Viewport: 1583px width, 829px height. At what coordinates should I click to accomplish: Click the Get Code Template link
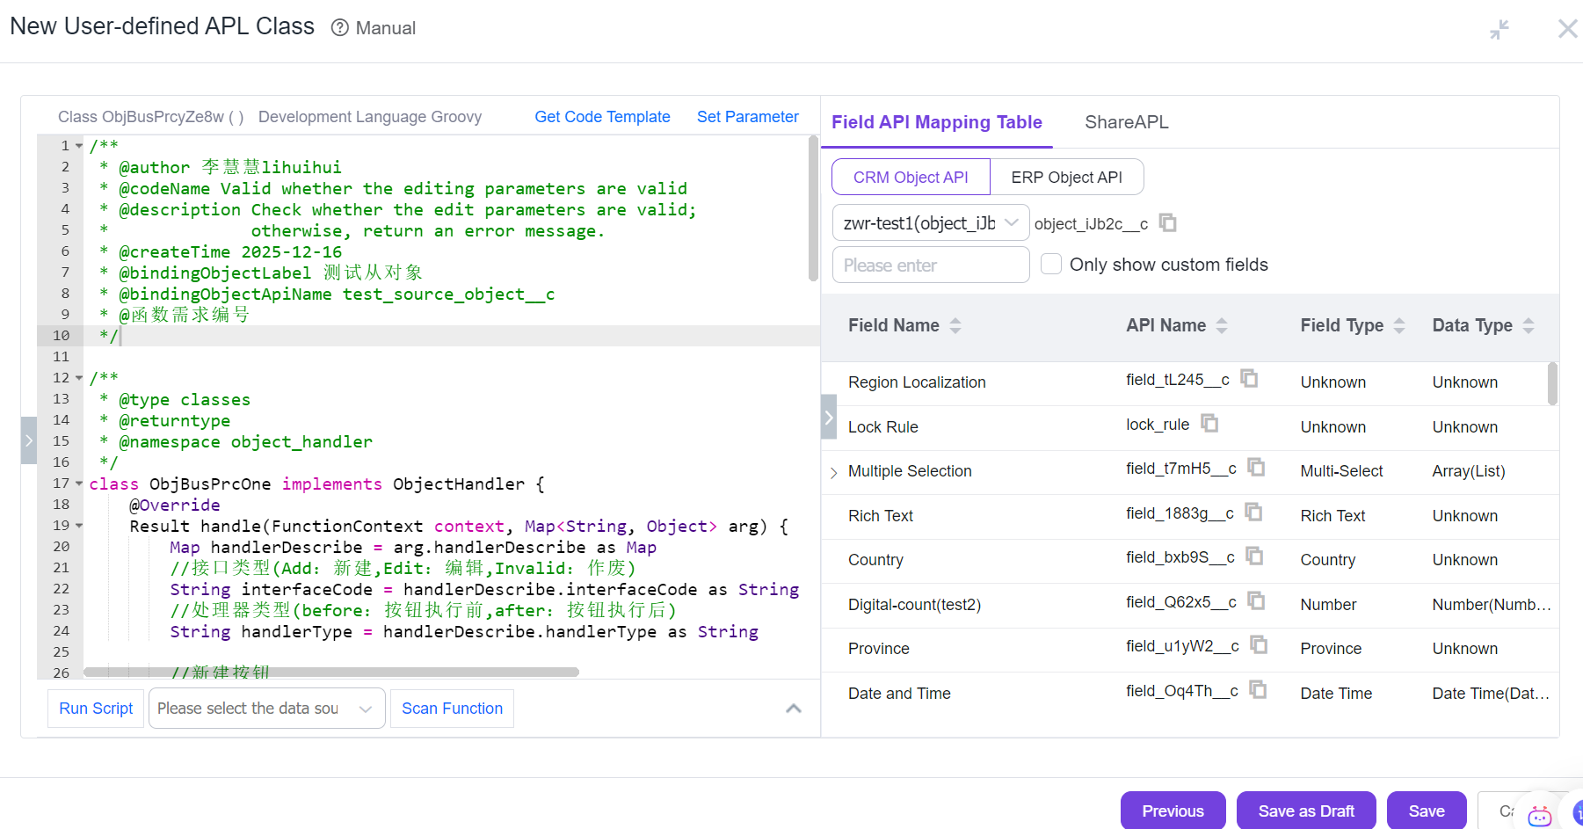pos(602,117)
